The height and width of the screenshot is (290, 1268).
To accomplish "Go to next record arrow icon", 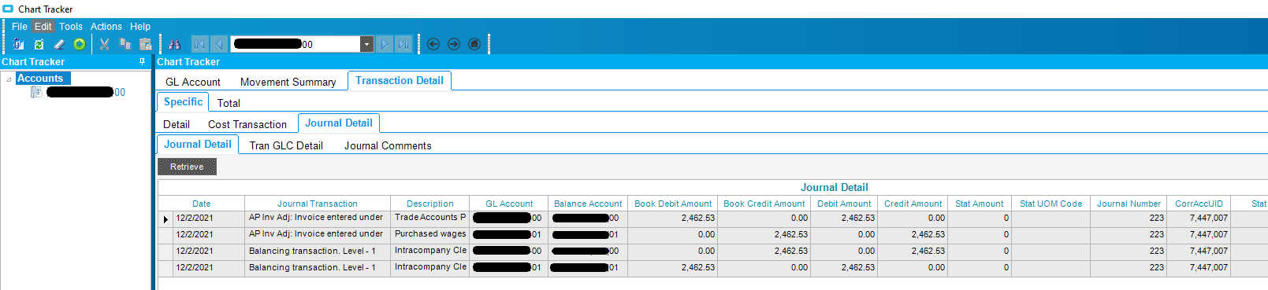I will (384, 44).
